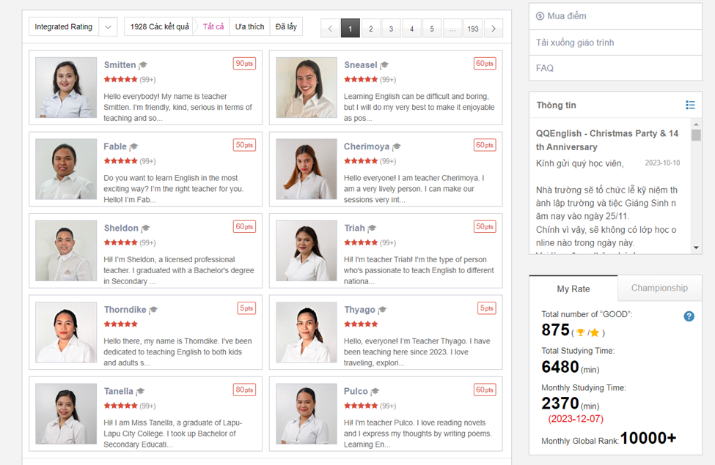The height and width of the screenshot is (465, 715).
Task: Open the Integrated Rating sort dropdown
Action: [x=64, y=27]
